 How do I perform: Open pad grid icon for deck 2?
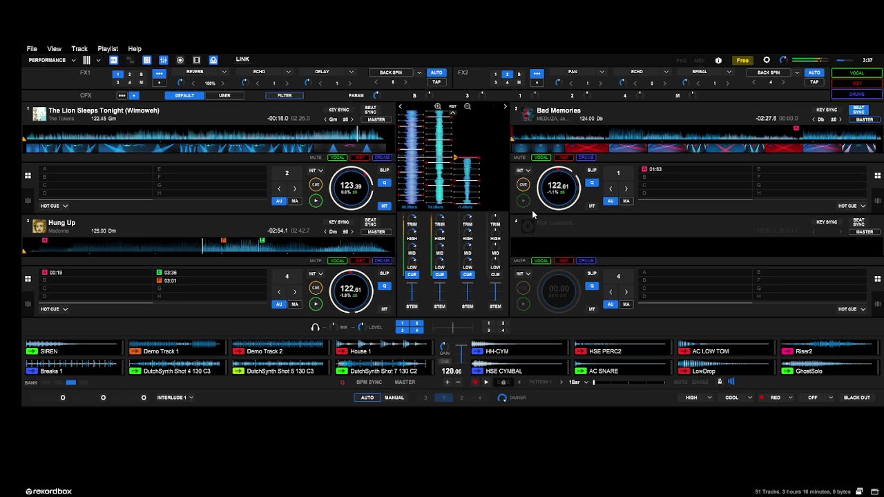tap(878, 176)
